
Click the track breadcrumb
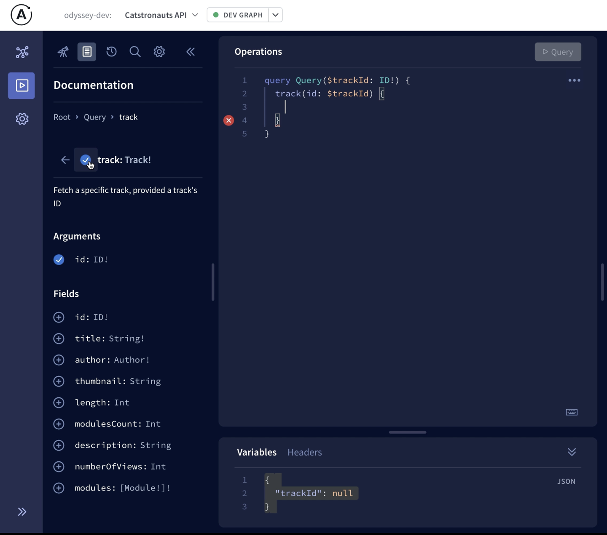pyautogui.click(x=129, y=117)
